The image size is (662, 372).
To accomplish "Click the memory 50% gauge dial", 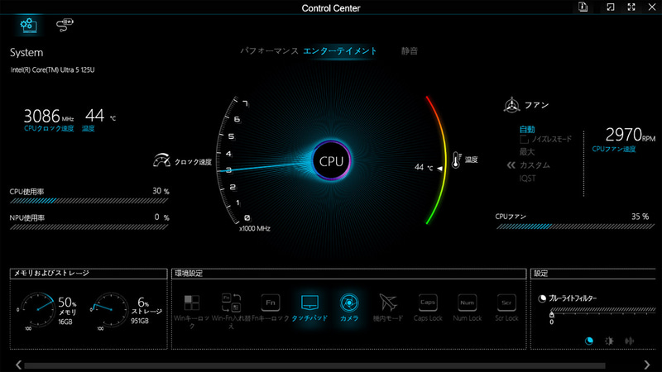I will (37, 309).
